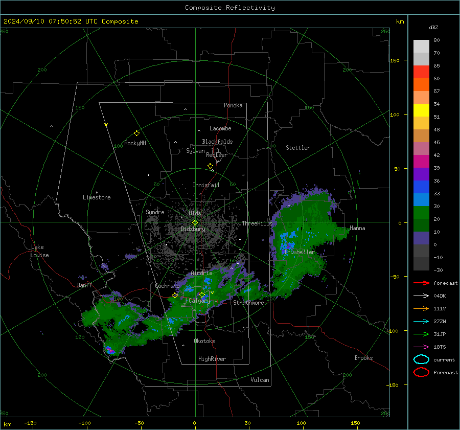Click the red forecast oval icon
Image resolution: width=460 pixels, height=430 pixels.
tap(421, 372)
